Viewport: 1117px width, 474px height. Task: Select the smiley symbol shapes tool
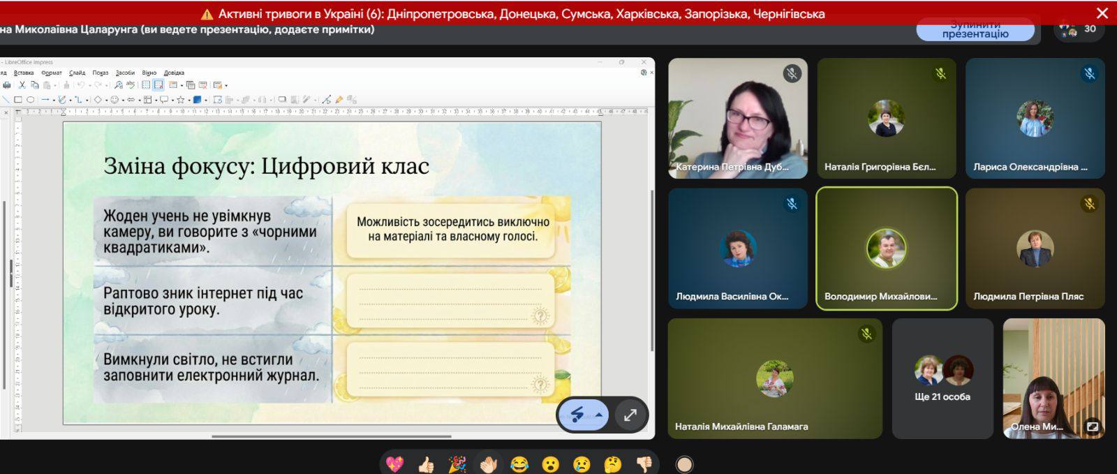[114, 100]
